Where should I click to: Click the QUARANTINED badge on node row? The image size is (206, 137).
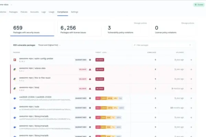click(x=81, y=108)
